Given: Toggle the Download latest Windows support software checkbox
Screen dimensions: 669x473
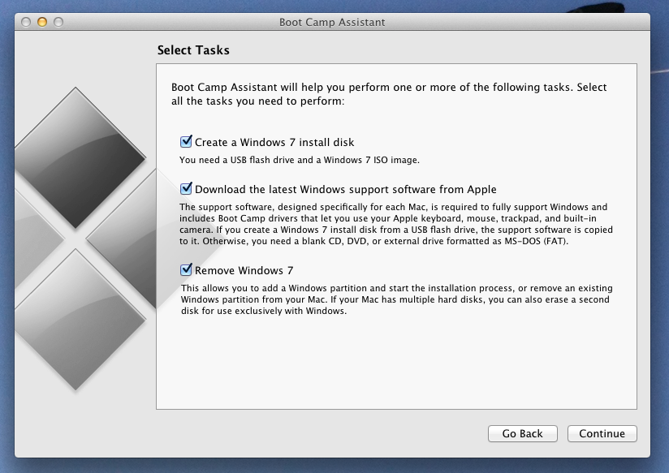Looking at the screenshot, I should click(187, 189).
